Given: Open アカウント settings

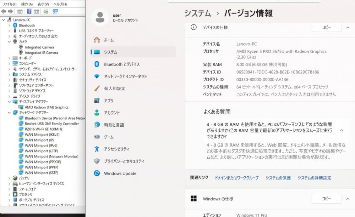Looking at the screenshot, I should click(133, 113).
